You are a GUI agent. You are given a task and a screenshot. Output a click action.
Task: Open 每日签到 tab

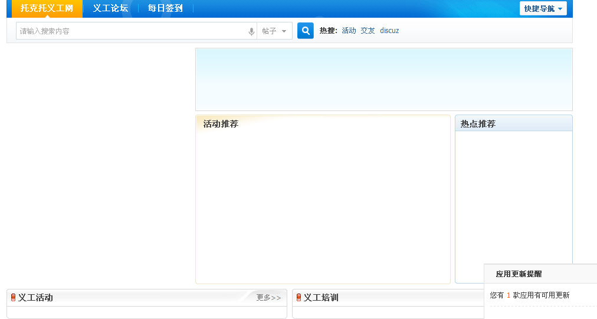pyautogui.click(x=165, y=8)
